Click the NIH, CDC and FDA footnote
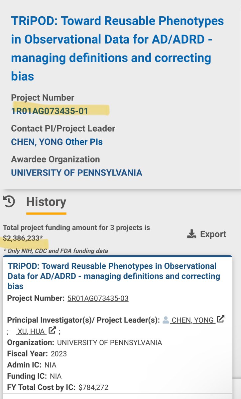This screenshot has height=399, width=241. [x=55, y=251]
